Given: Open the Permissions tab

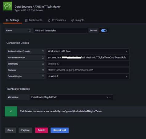Looking at the screenshot, I should [57, 20].
